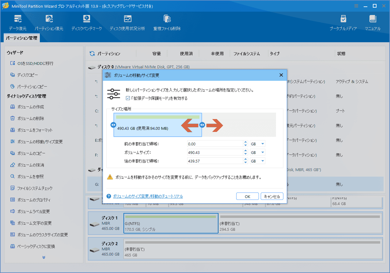390x273 pixels.
Task: Click the 前の未割り当て領域 input field
Action: pyautogui.click(x=215, y=144)
